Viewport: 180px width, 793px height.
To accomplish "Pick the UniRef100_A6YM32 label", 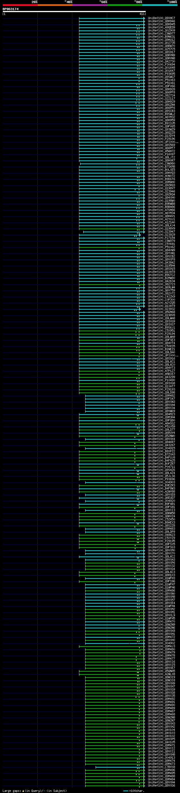I will click(x=161, y=117).
